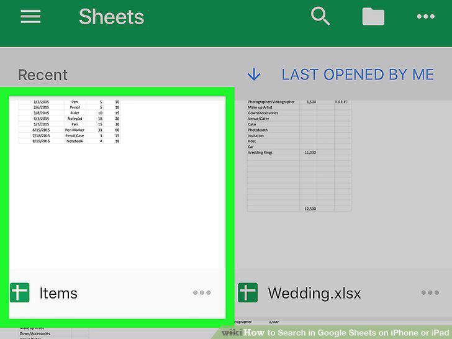This screenshot has width=452, height=339.
Task: Change the LAST OPENED BY ME sort option
Action: click(358, 75)
